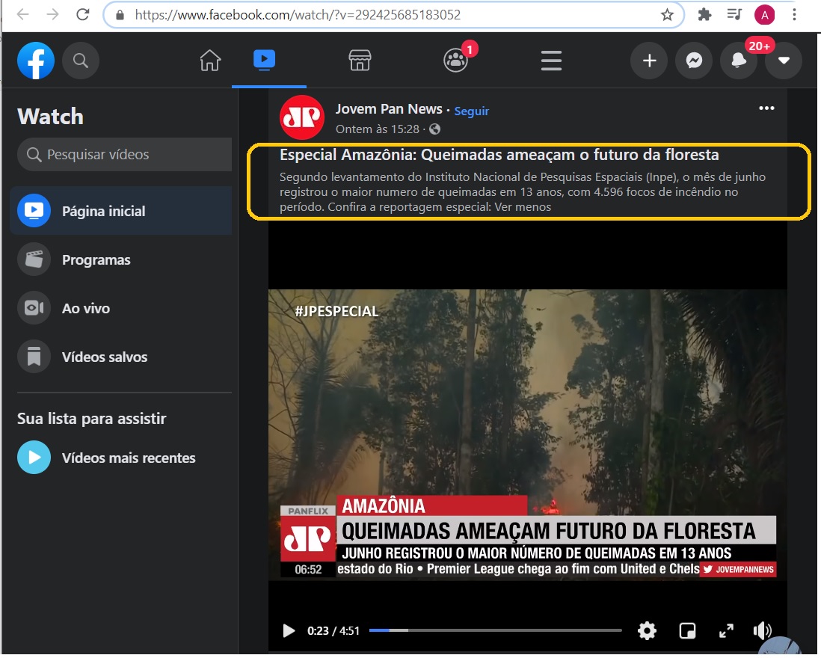
Task: Open post timestamp Ontem às 15:28
Action: 378,129
